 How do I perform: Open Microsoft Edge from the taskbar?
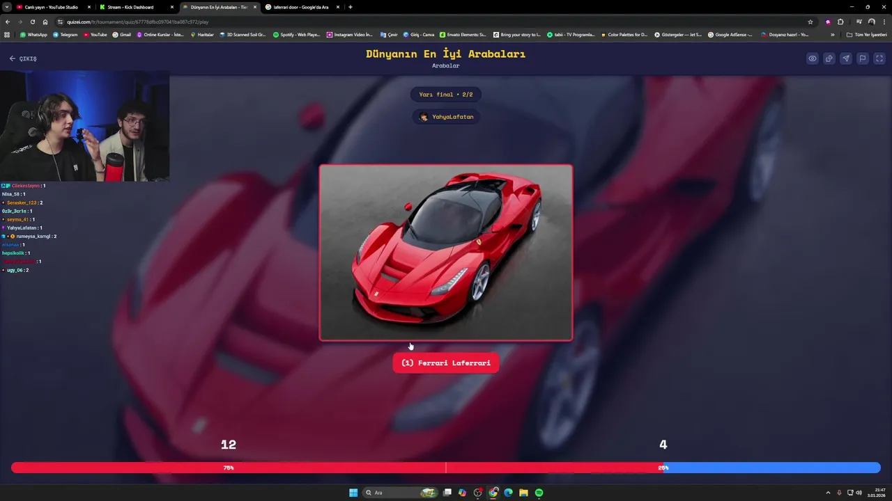[x=509, y=493]
